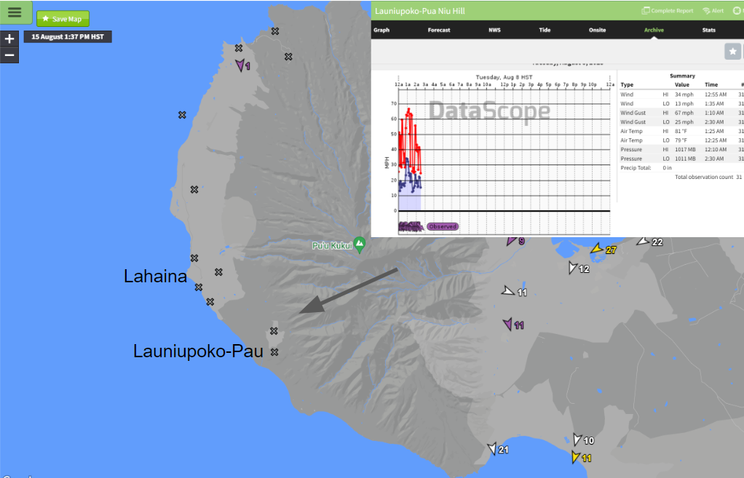Zoom out with the minus button

[x=9, y=55]
